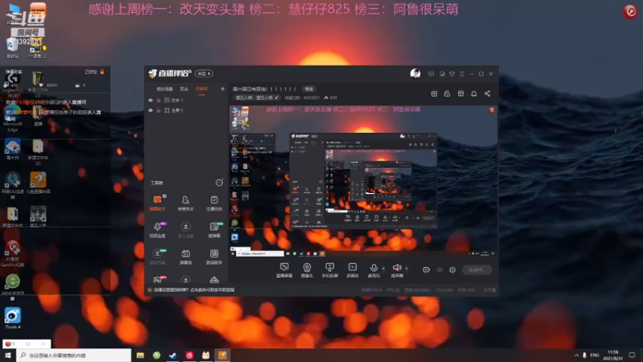The height and width of the screenshot is (362, 643).
Task: Open the 弹幕助手 tool with orange icon
Action: 158,204
